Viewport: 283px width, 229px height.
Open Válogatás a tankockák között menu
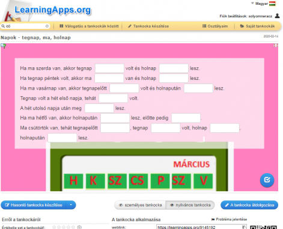tap(89, 26)
